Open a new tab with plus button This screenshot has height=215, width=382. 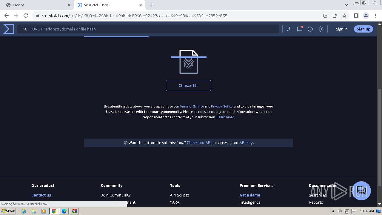(x=152, y=5)
